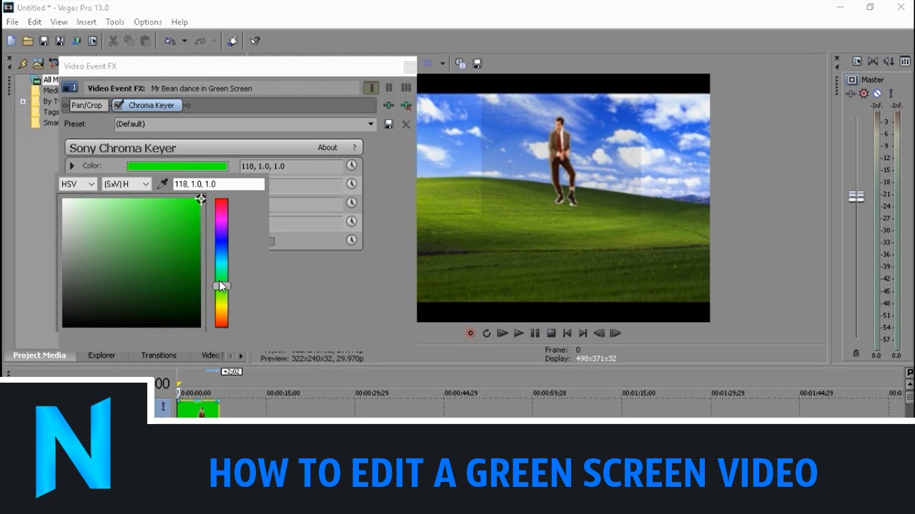The height and width of the screenshot is (514, 915).
Task: Select the green screen clip on timeline
Action: pos(198,408)
